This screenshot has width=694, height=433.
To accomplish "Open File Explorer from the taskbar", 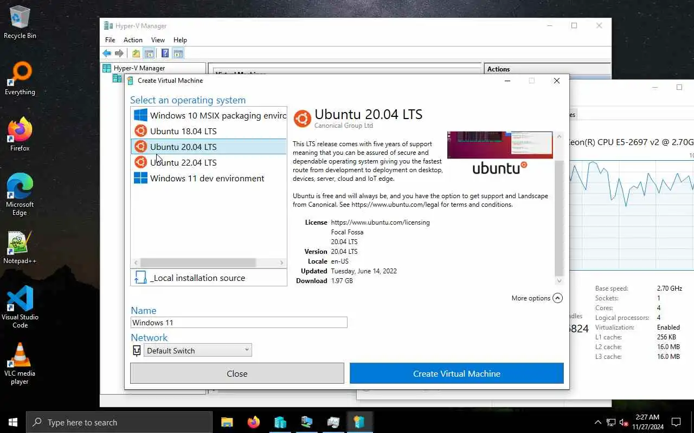I will tap(227, 422).
